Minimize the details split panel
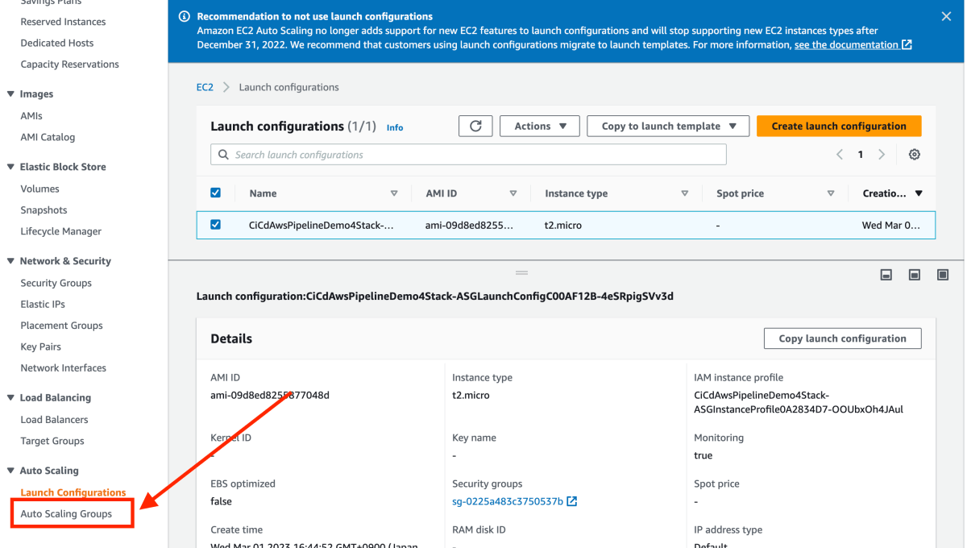This screenshot has height=548, width=967. click(x=886, y=275)
